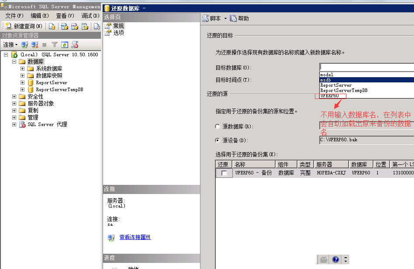Click the Database Engine Query icon
The width and height of the screenshot is (414, 269).
[52, 26]
